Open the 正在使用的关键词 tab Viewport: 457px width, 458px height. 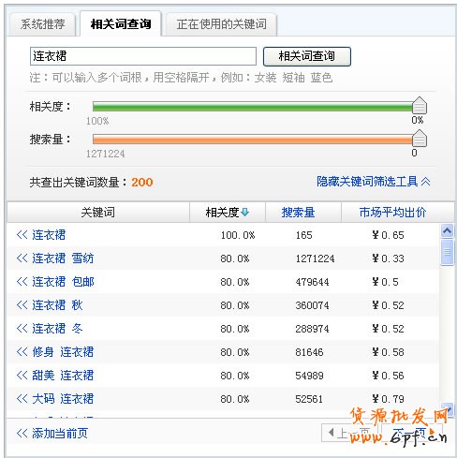pos(222,24)
